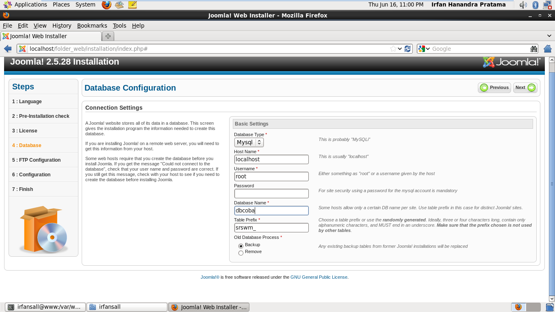Open the notes icon in top panel
Viewport: 555px width, 312px height.
coord(132,5)
